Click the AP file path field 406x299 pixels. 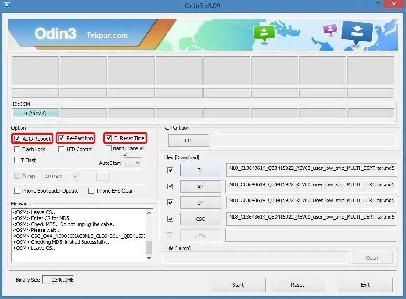[312, 186]
